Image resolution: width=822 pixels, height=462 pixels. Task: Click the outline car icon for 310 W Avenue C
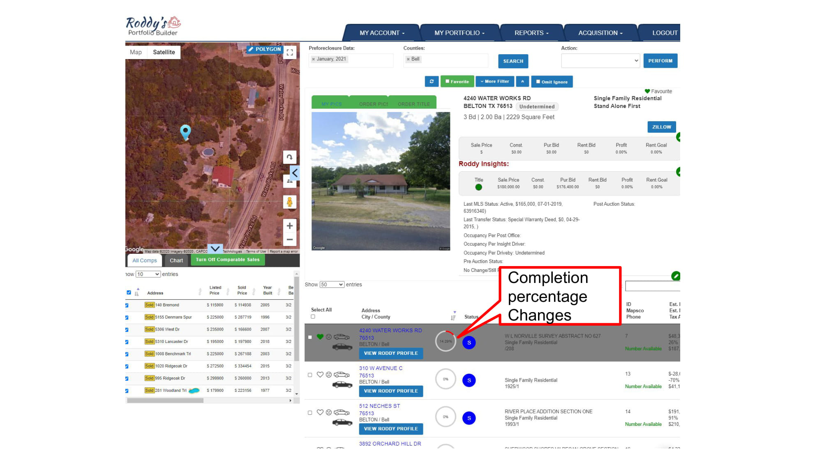point(342,375)
